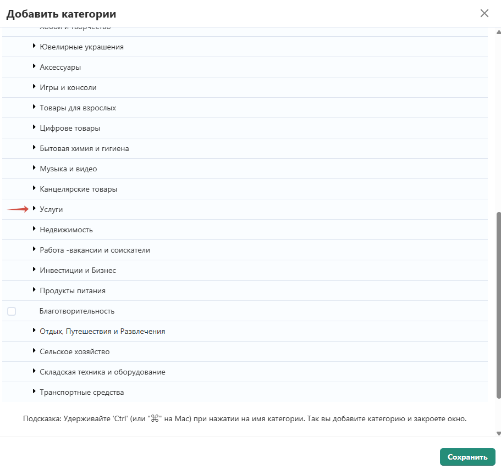501x475 pixels.
Task: Tick the Благотворительность checkbox
Action: pyautogui.click(x=12, y=311)
